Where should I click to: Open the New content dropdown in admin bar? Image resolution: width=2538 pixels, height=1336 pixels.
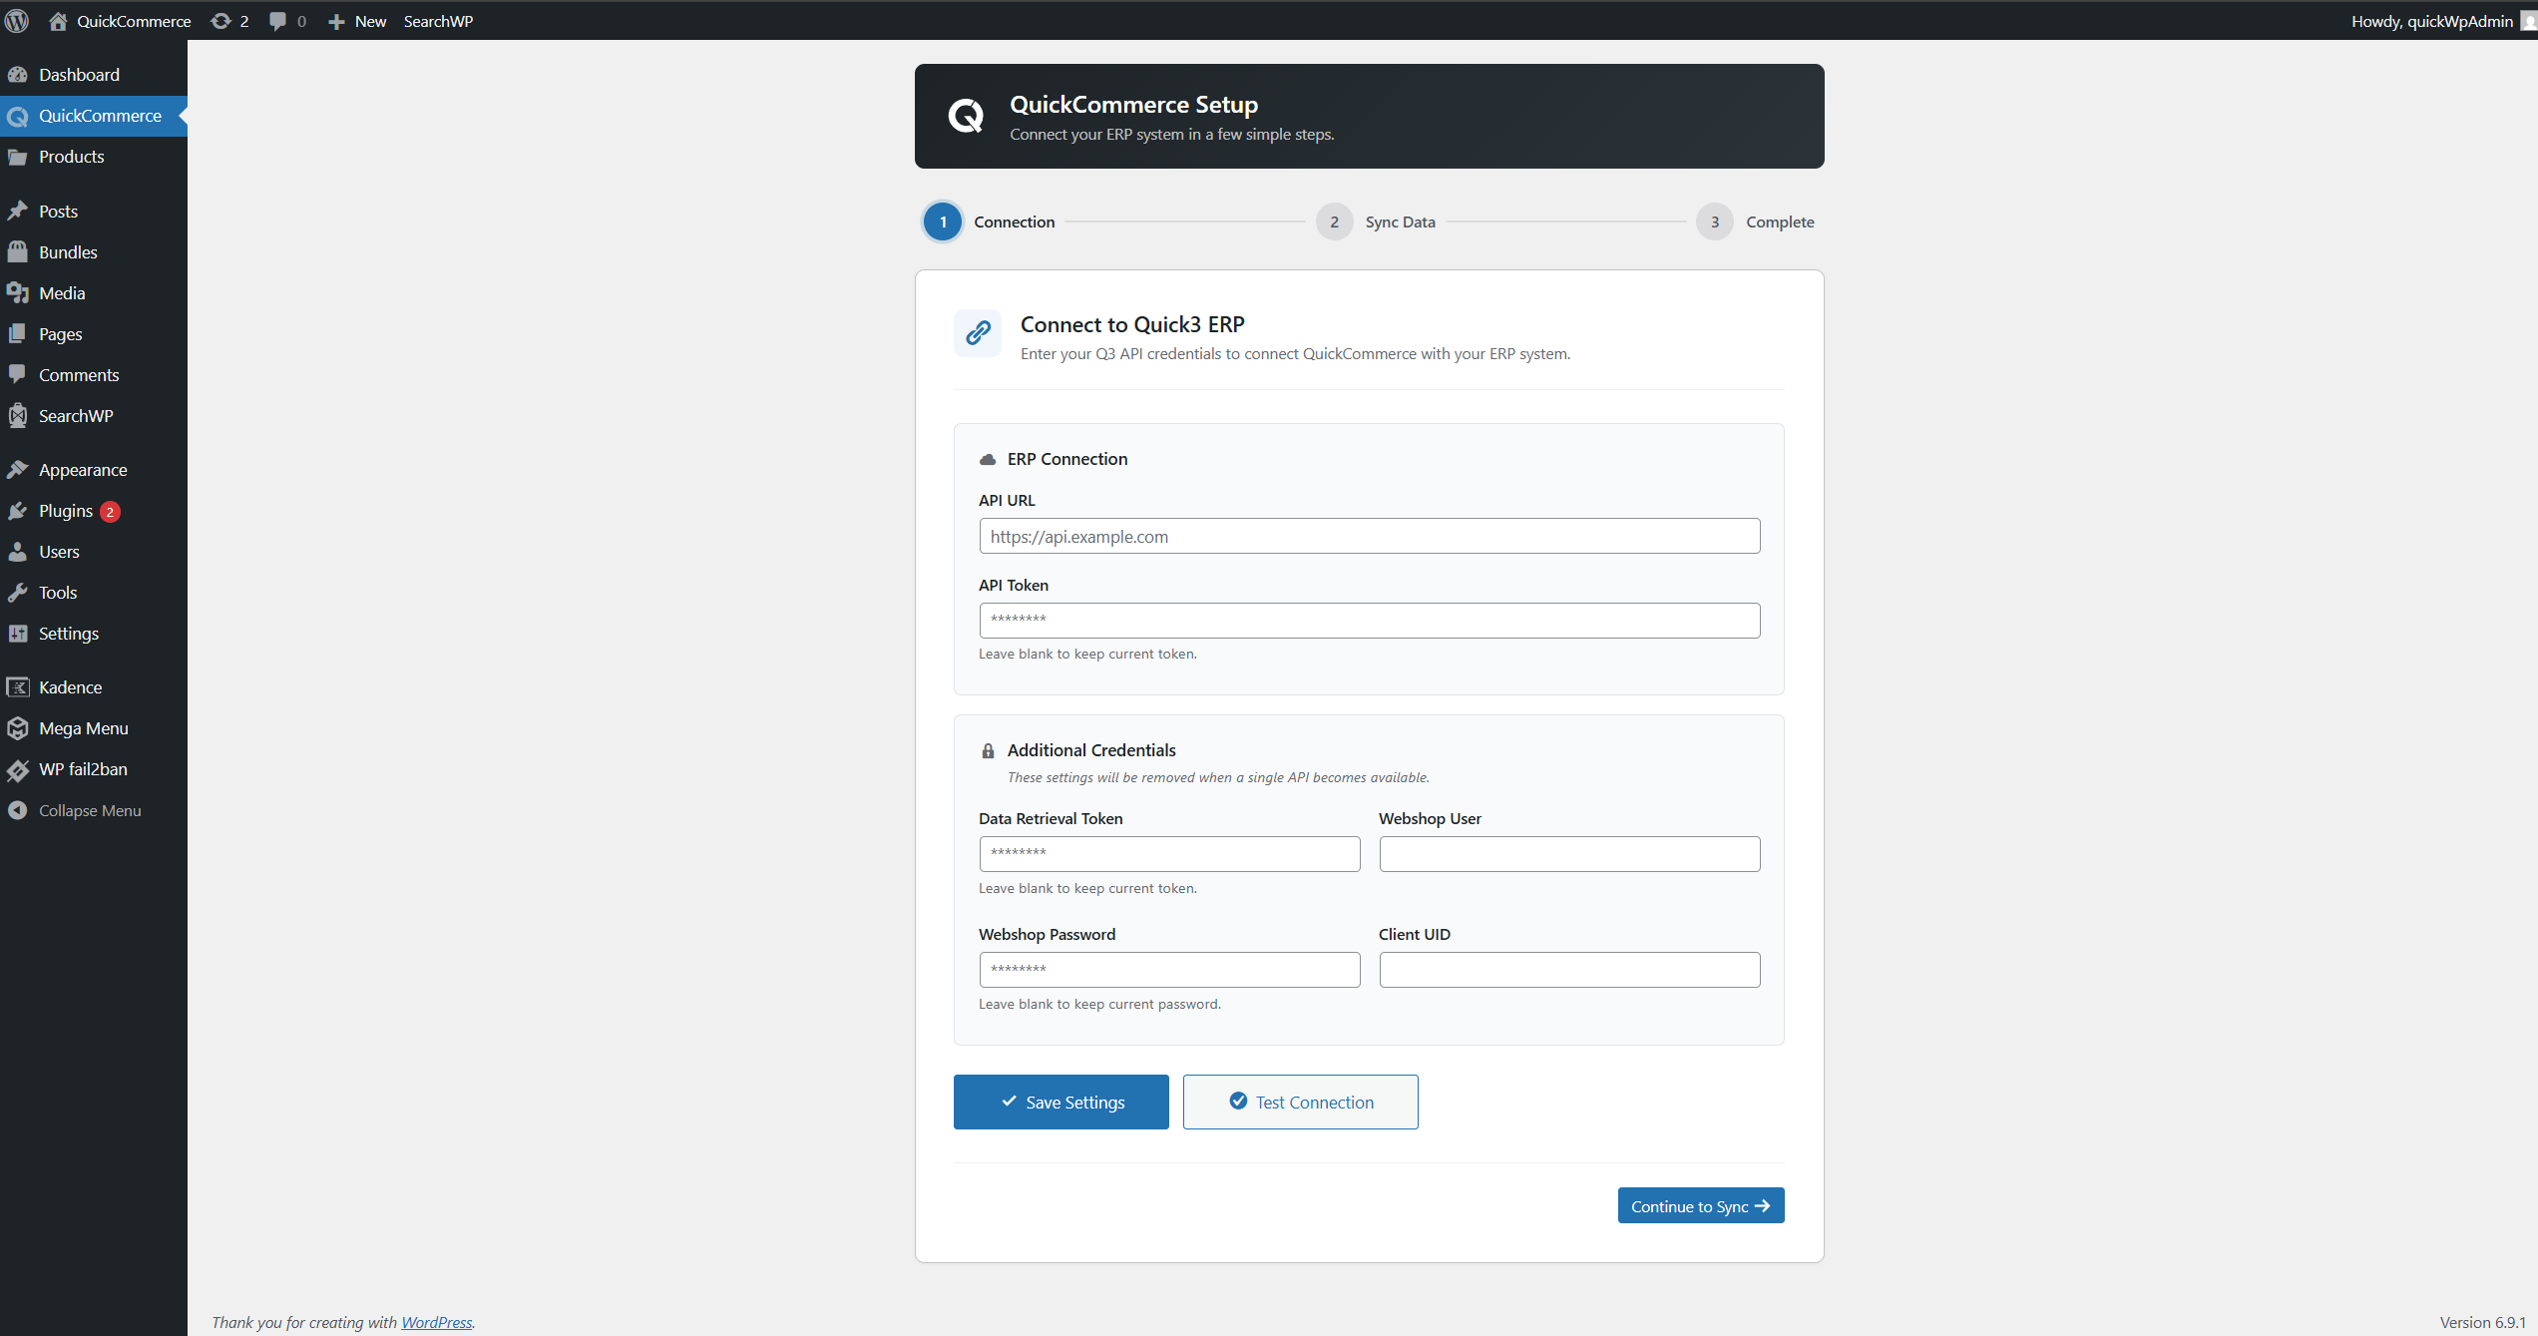[x=357, y=21]
